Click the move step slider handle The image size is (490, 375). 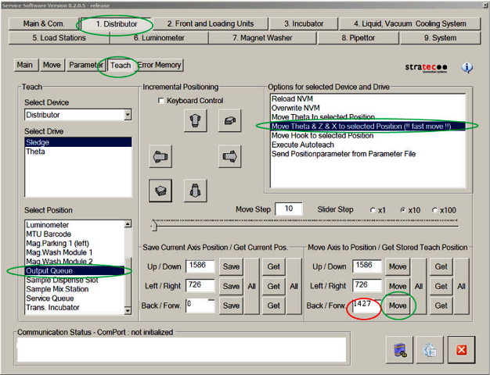pos(153,227)
